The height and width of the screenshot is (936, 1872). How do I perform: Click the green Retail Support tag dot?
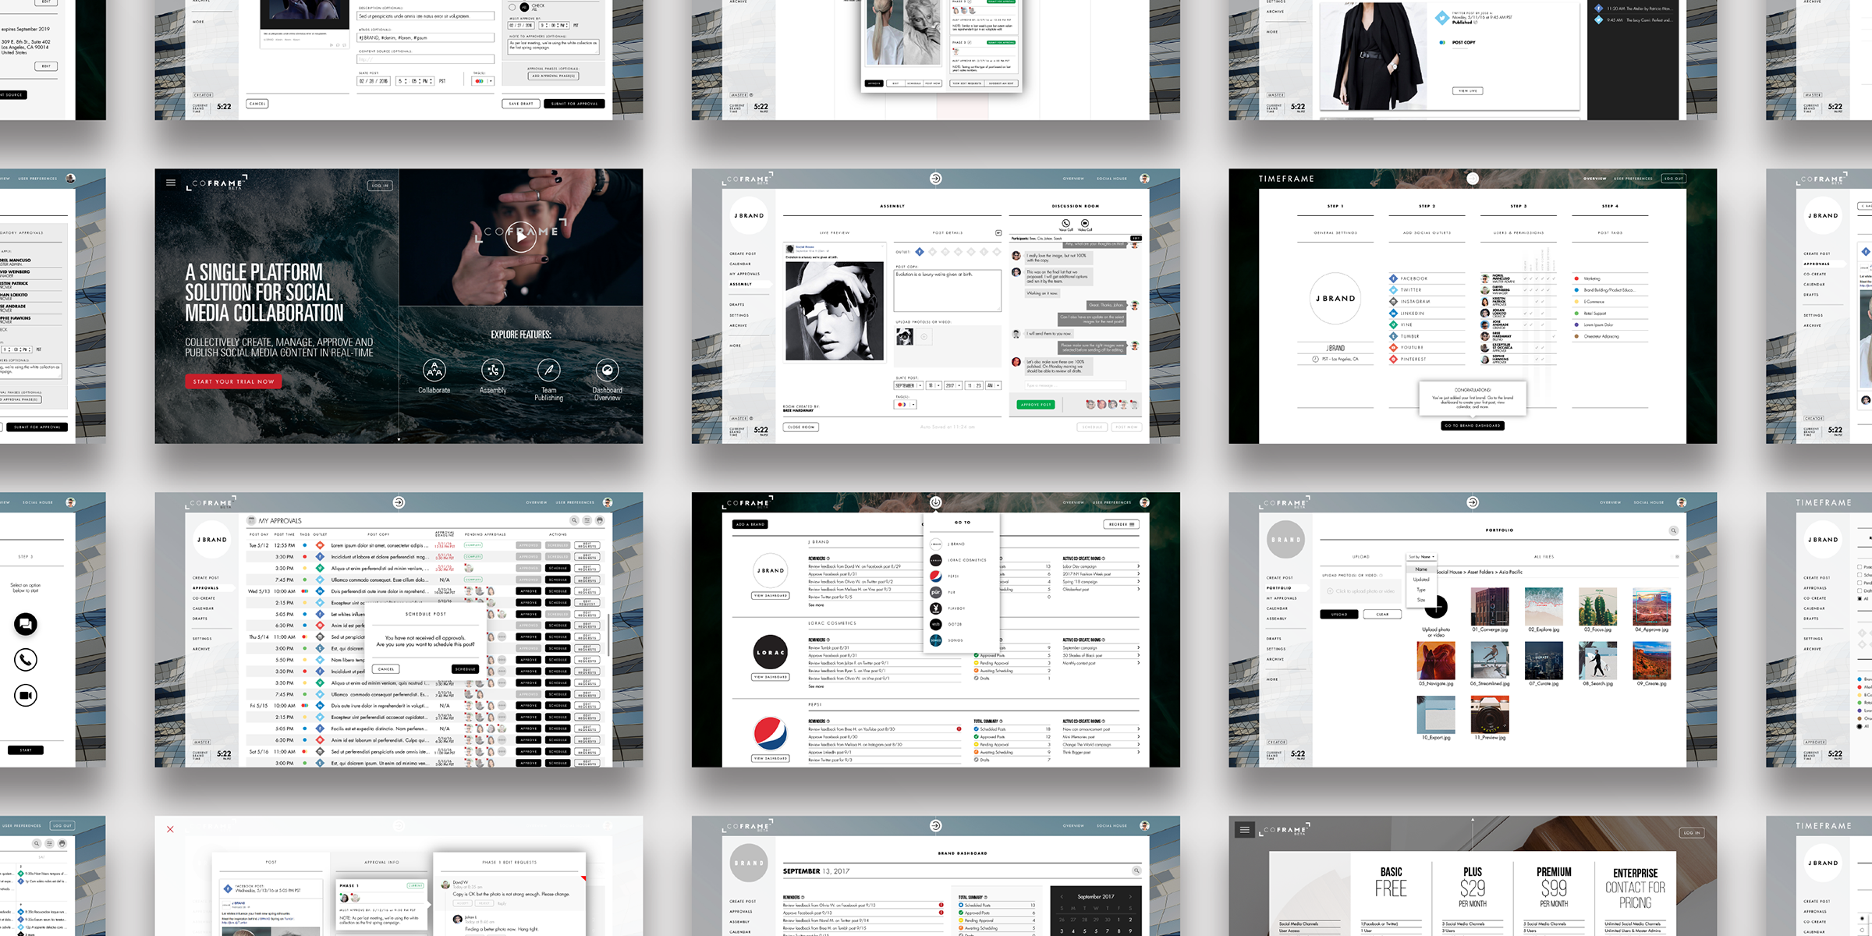click(x=1576, y=314)
